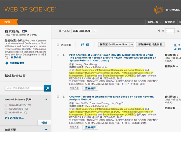
Task: Click 精炼检索结果 heading
Action: click(15, 76)
